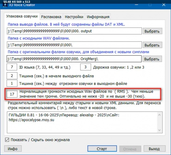Image resolution: width=171 pixels, height=155 pixels.
Task: Click the output folder path field
Action: click(74, 31)
